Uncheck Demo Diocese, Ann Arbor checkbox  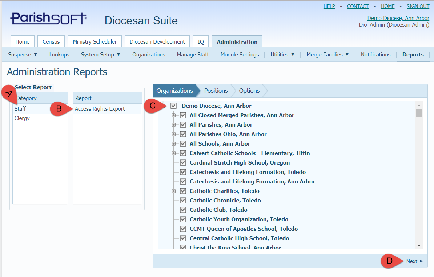[173, 106]
